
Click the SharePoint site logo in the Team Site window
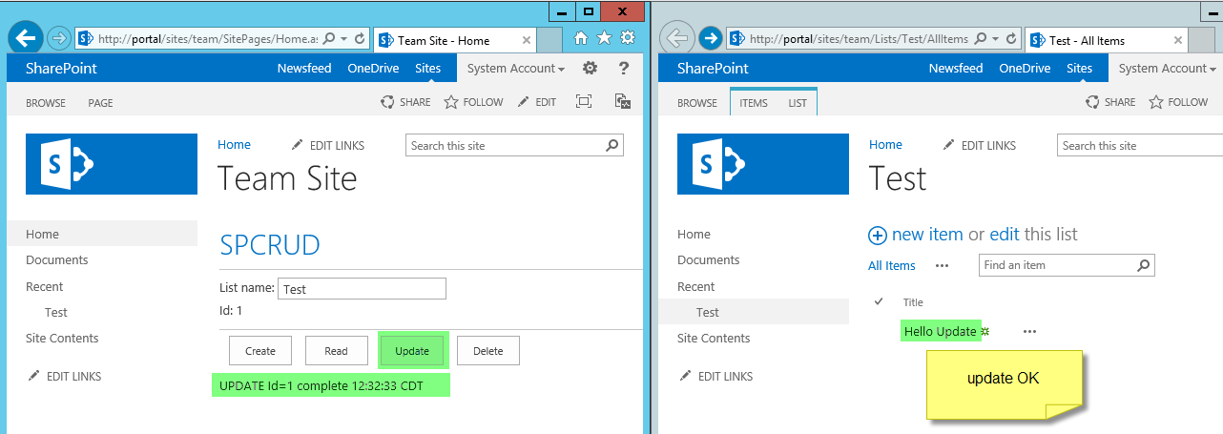point(112,164)
